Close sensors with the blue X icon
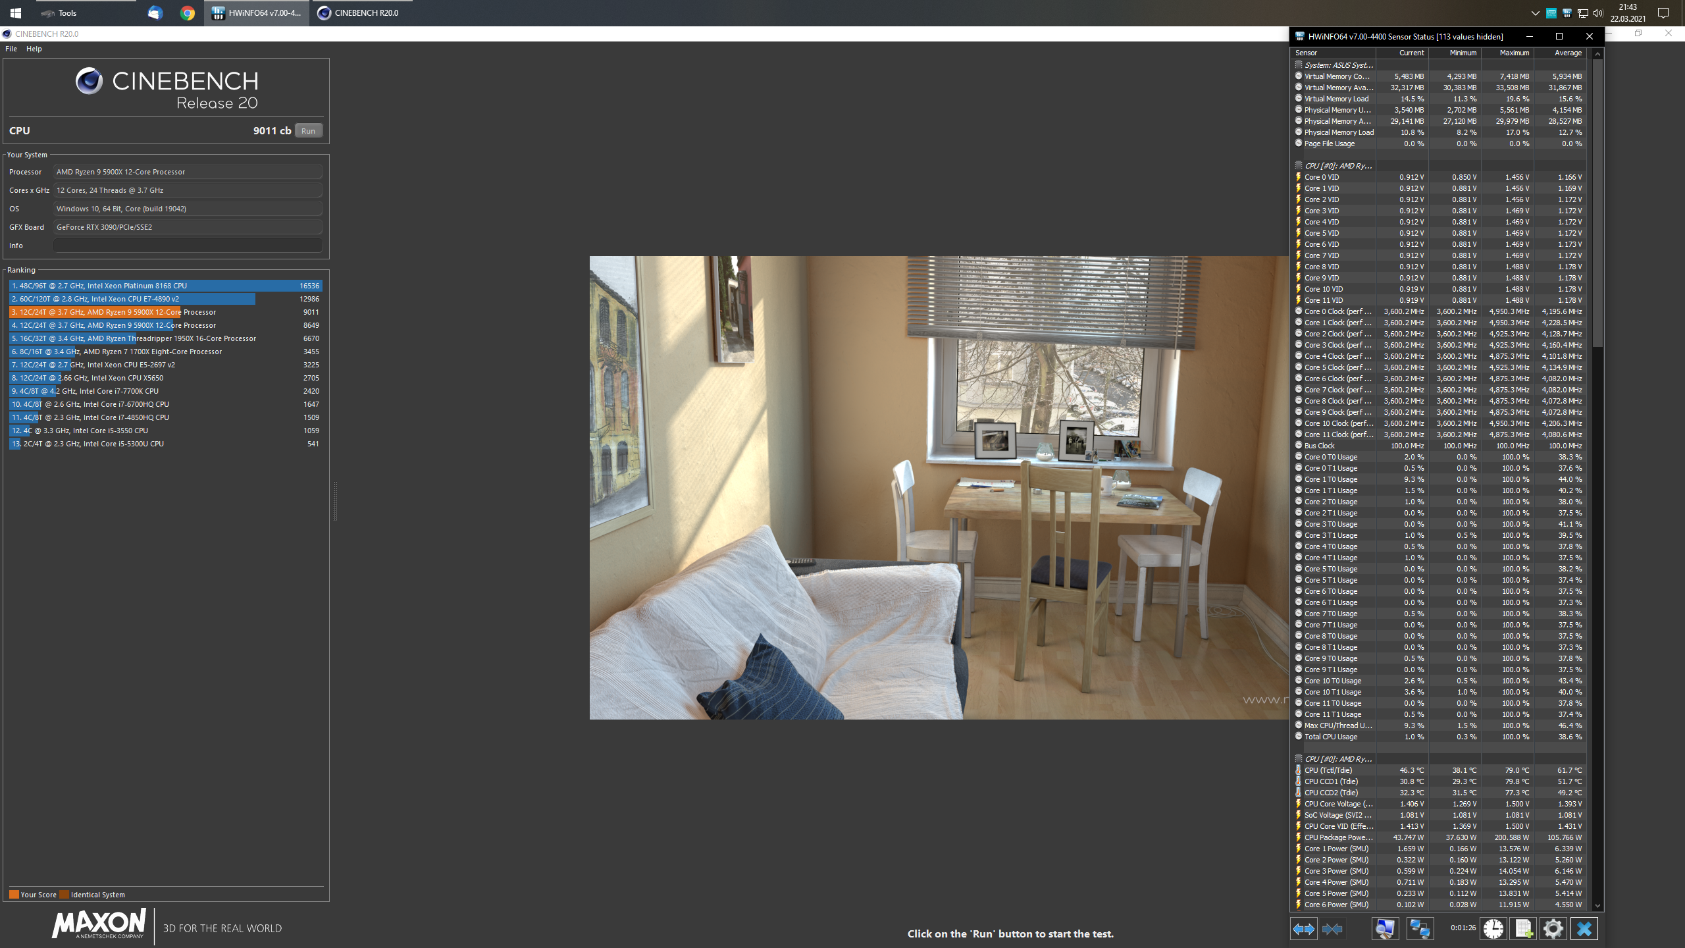 click(x=1584, y=929)
